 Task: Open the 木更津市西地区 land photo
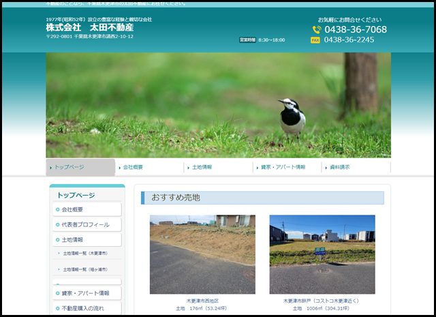pyautogui.click(x=202, y=254)
